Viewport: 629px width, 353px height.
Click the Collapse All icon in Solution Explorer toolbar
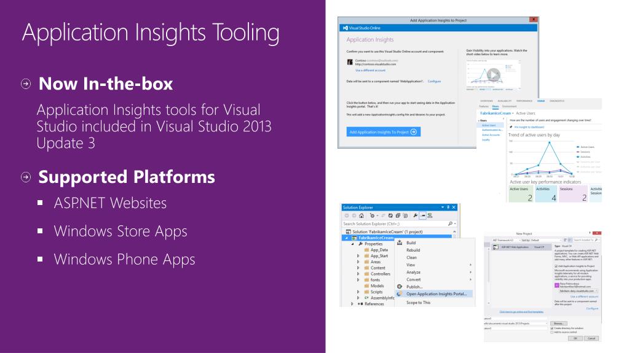[398, 215]
